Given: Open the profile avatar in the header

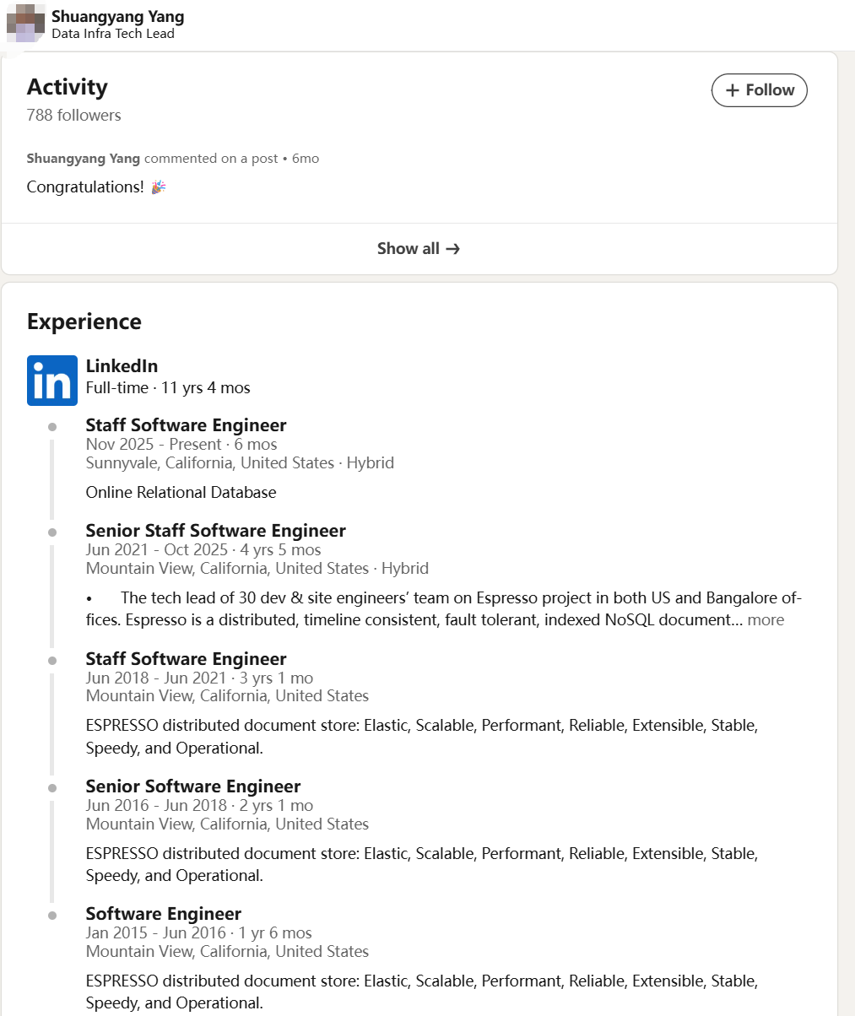Looking at the screenshot, I should pyautogui.click(x=25, y=23).
